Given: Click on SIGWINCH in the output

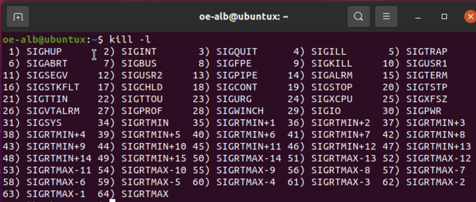Looking at the screenshot, I should [240, 111].
